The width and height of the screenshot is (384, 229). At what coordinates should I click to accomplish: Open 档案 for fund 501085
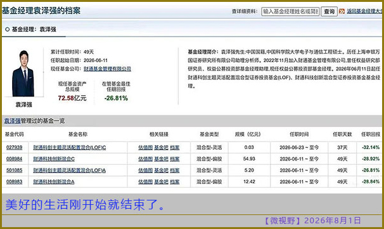175,170
